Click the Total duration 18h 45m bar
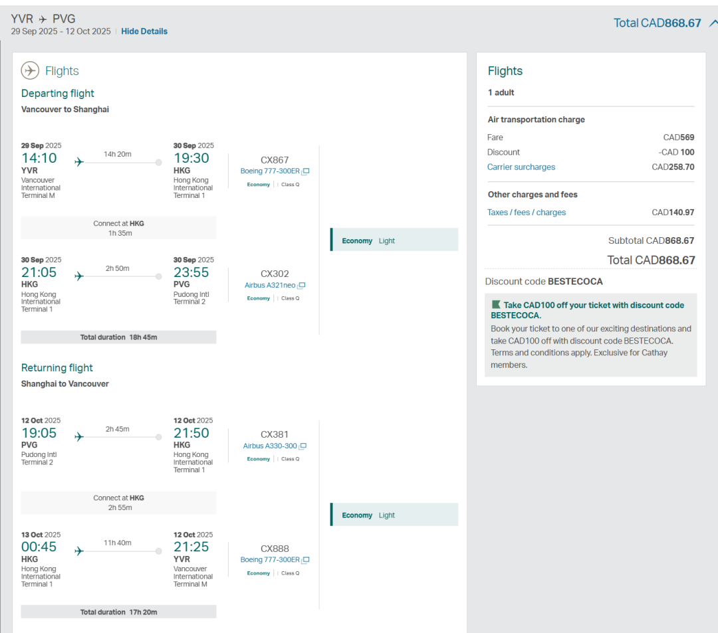This screenshot has width=718, height=633. 118,337
